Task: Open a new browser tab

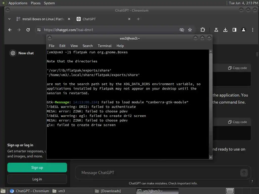Action: pyautogui.click(x=138, y=19)
